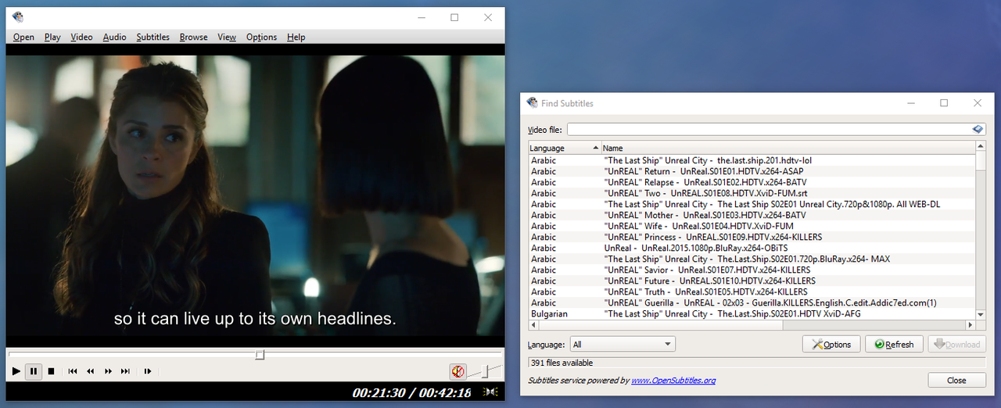The image size is (1001, 408).
Task: Select subtitle the.last.ship.201.hdtv-lol
Action: coord(752,160)
